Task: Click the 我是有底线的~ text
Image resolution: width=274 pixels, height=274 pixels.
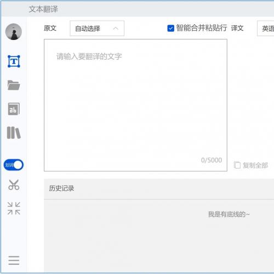Action: (x=229, y=214)
